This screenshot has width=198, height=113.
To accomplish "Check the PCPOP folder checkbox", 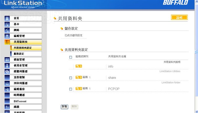I will [x=71, y=89].
